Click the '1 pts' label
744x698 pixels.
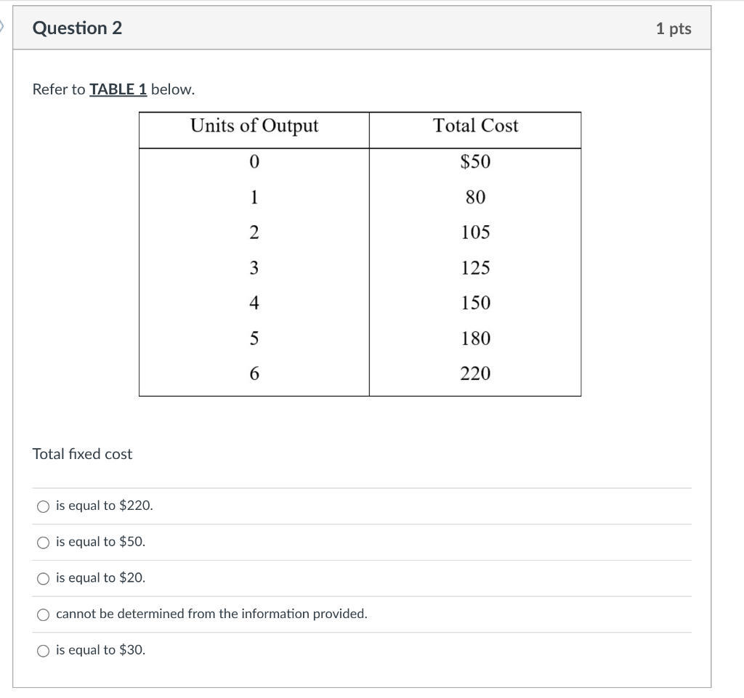(x=674, y=28)
